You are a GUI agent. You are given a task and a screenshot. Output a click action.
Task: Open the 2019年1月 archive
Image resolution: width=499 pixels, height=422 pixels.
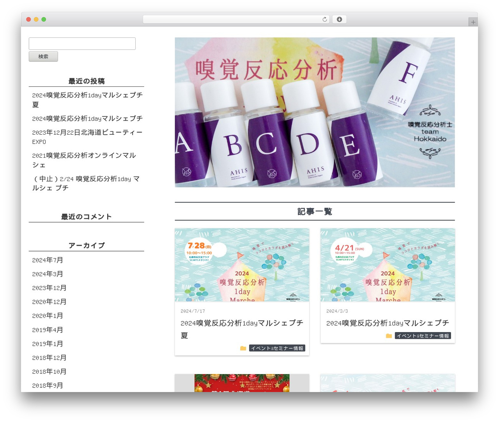[48, 344]
